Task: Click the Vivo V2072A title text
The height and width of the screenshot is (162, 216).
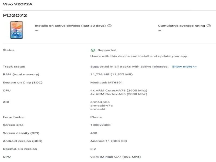Action: [x=18, y=4]
